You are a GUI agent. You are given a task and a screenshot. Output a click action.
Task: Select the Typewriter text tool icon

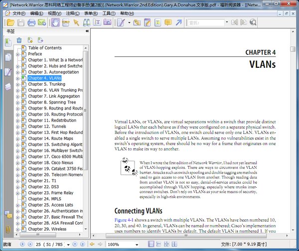click(x=97, y=22)
